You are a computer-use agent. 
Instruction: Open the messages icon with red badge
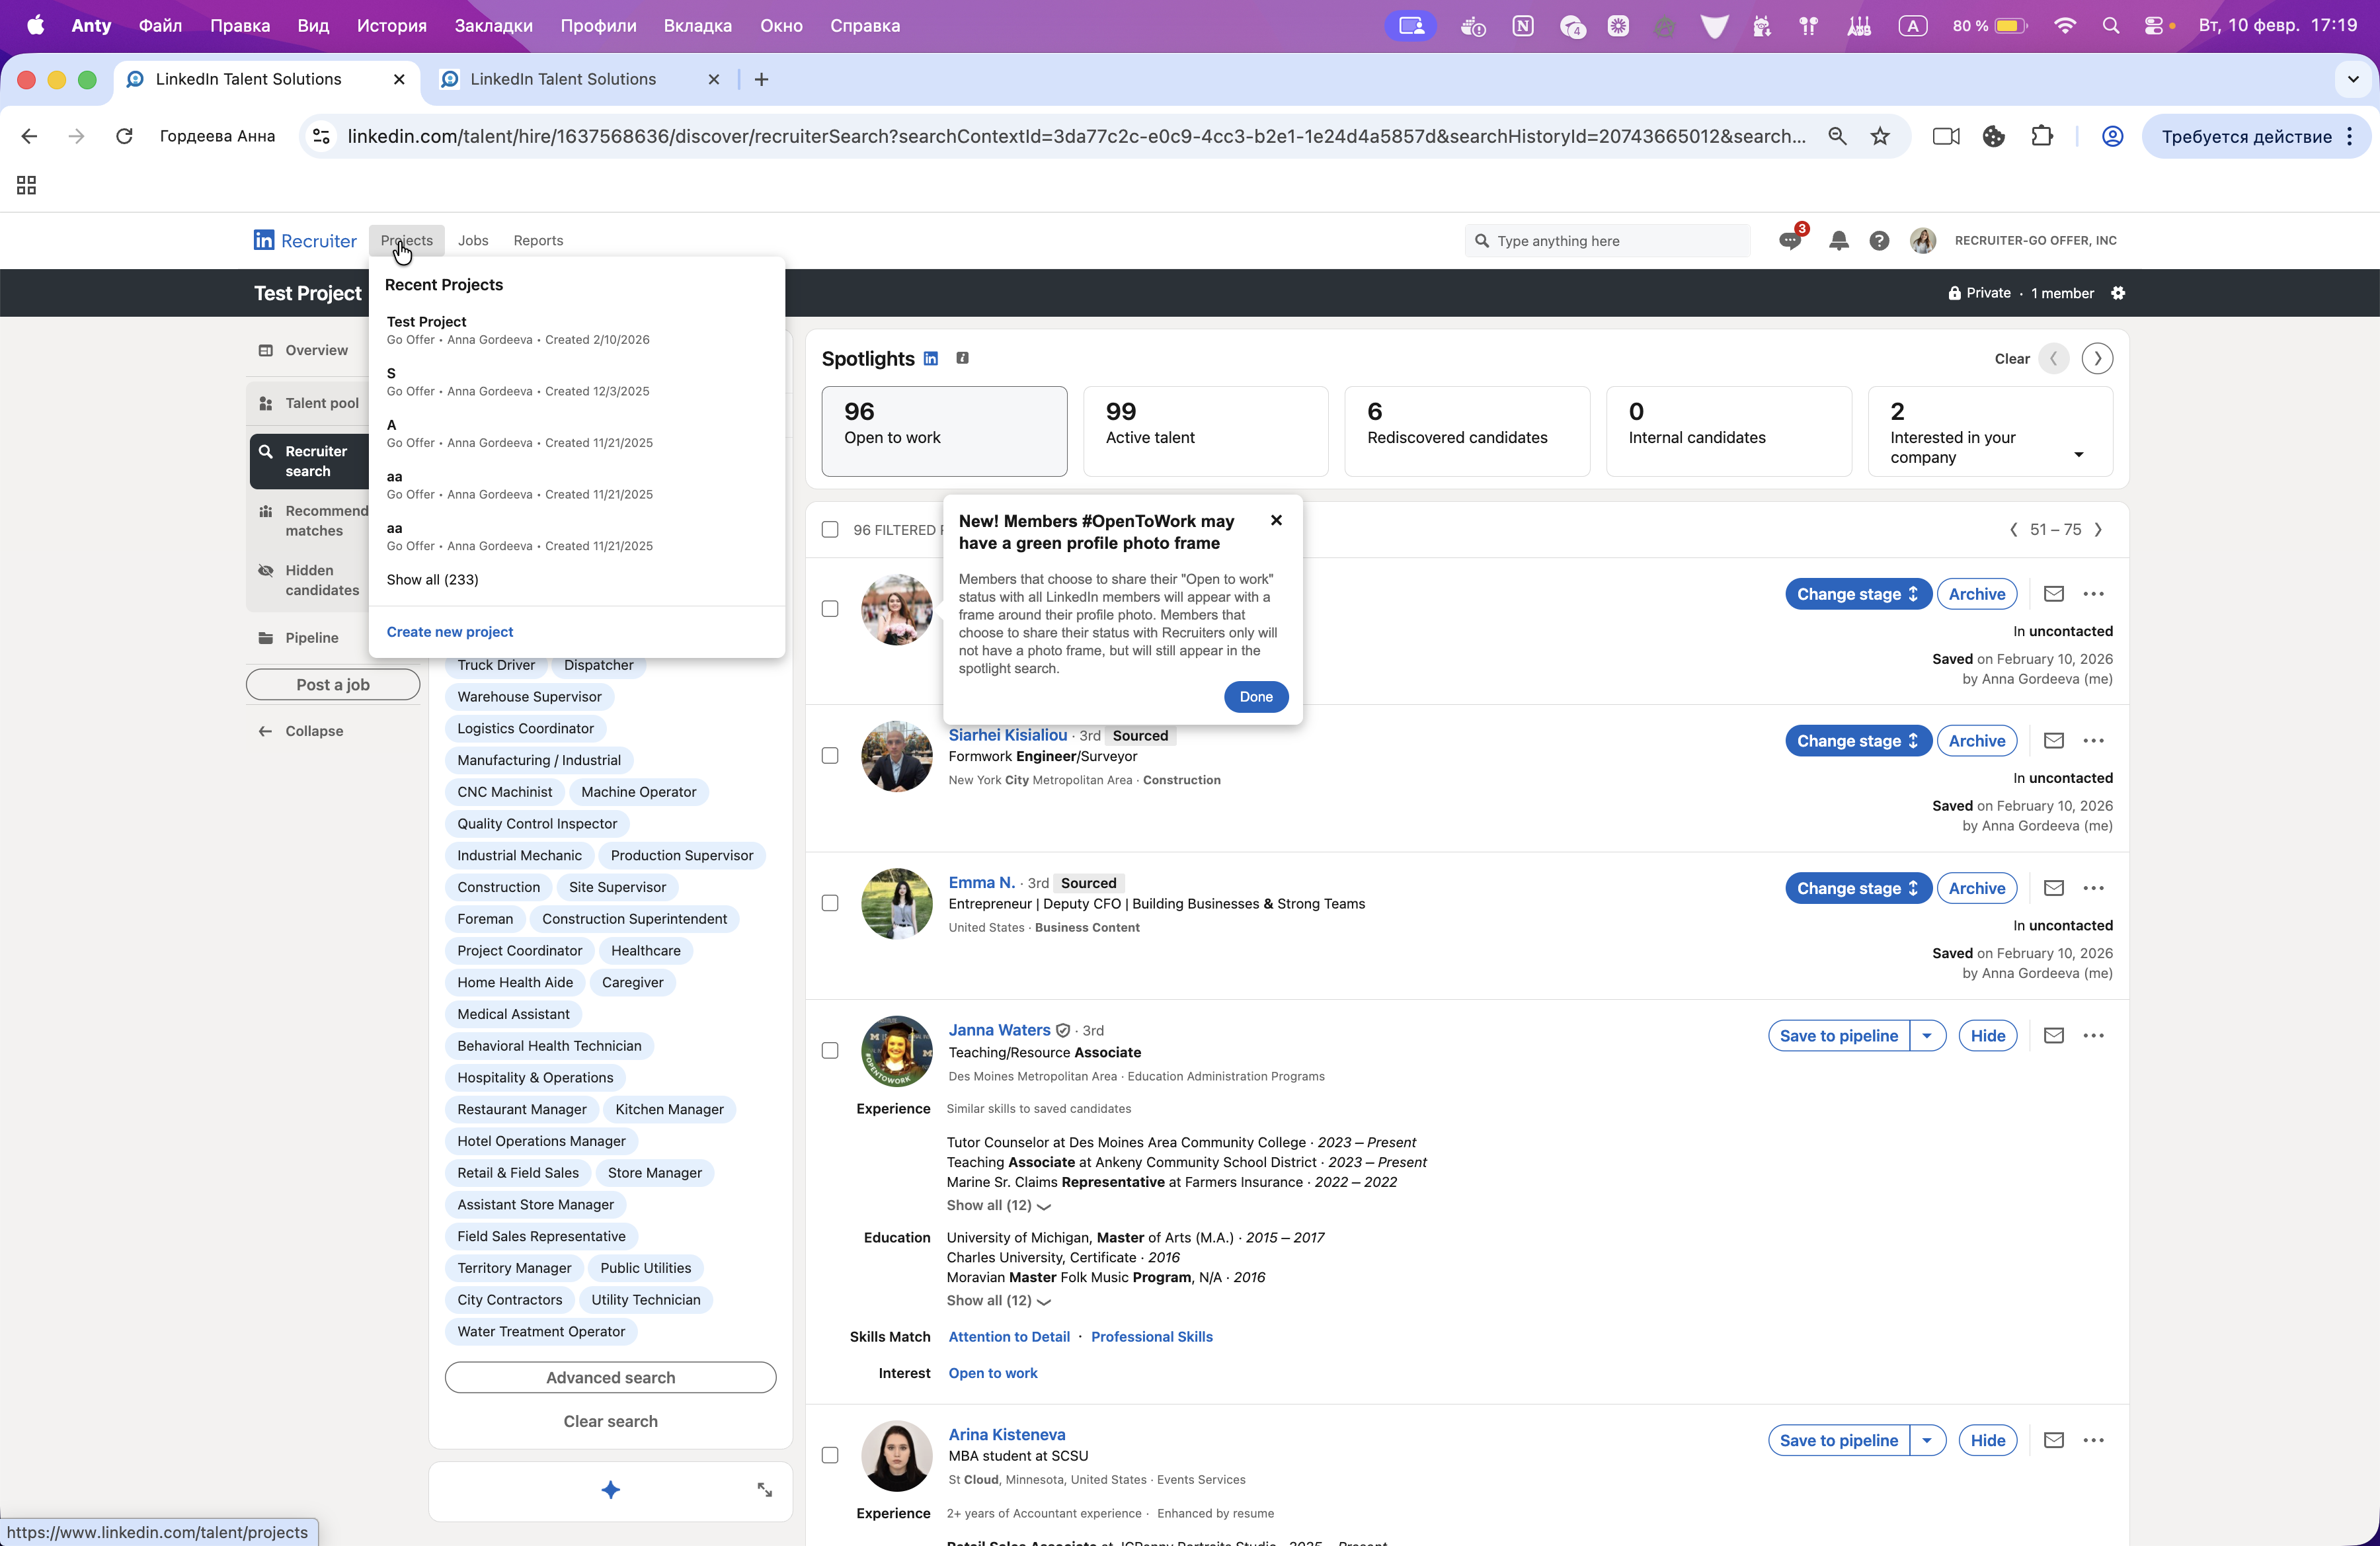point(1790,241)
